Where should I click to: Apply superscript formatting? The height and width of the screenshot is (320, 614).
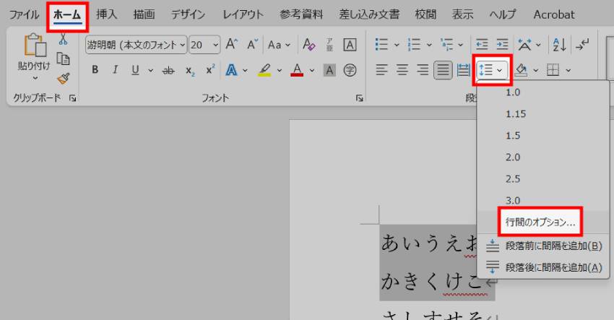211,70
